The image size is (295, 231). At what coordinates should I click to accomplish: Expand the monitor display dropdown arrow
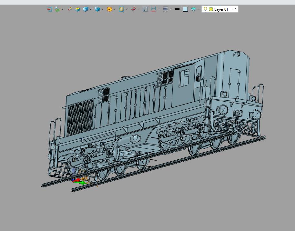pos(170,9)
